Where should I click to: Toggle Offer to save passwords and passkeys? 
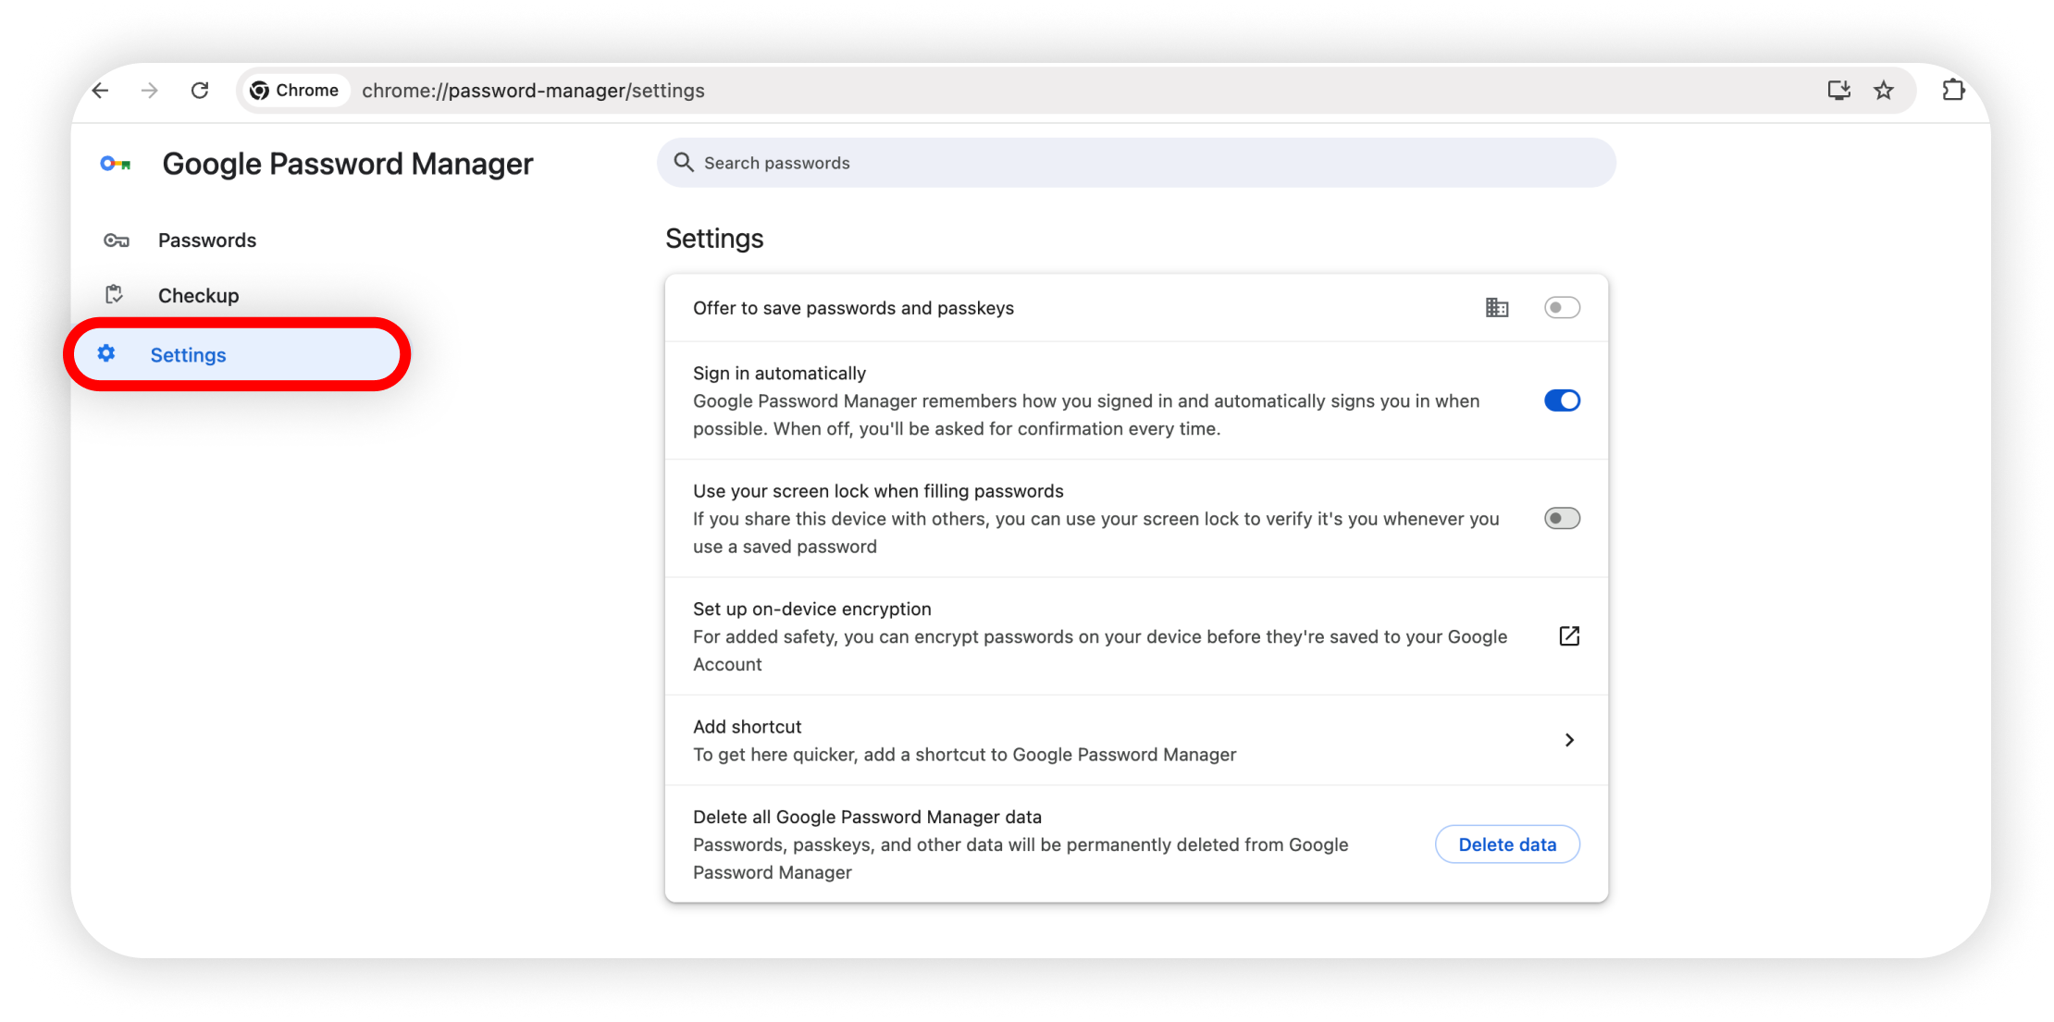point(1562,308)
